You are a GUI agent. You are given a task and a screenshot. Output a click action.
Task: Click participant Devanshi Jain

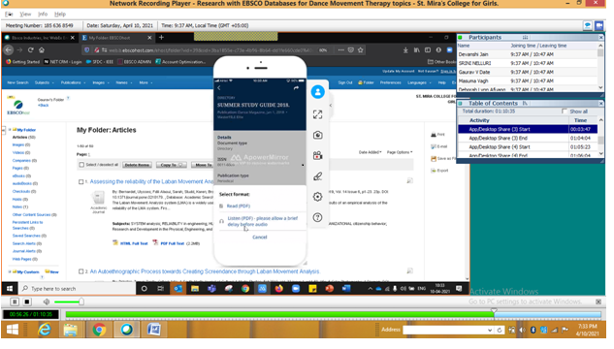point(473,54)
